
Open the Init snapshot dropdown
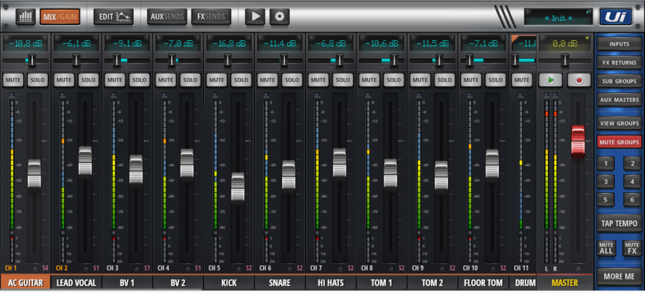pos(558,17)
